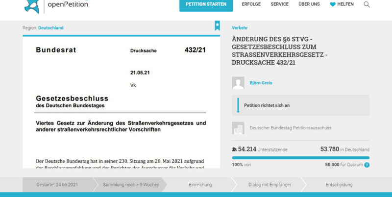The image size is (392, 197).
Task: Open the quorum help question icon
Action: pyautogui.click(x=367, y=165)
